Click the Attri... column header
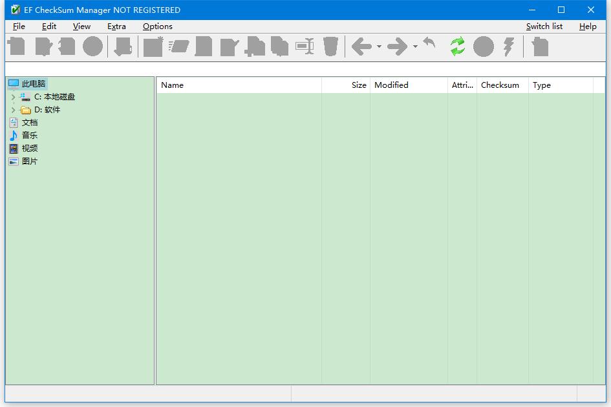Viewport: 611px width, 407px height. coord(462,85)
